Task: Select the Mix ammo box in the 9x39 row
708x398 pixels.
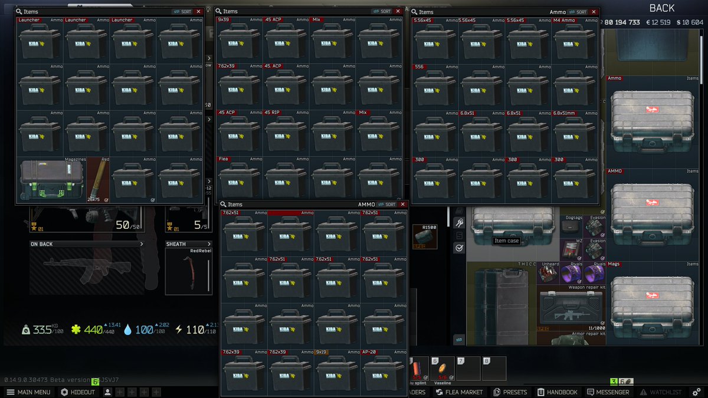Action: pos(333,40)
